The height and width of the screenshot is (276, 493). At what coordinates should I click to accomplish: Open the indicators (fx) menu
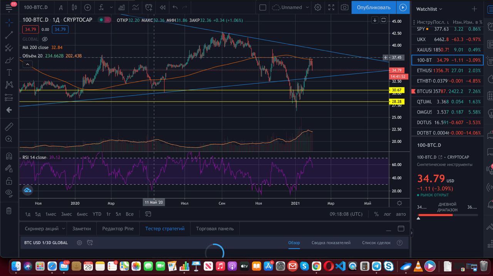click(101, 7)
